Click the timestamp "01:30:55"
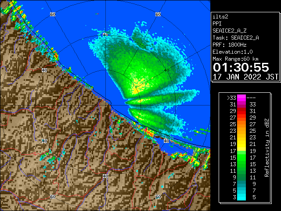This screenshot has height=211, width=281. point(241,67)
